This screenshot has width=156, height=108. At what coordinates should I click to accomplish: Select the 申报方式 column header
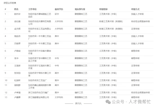(135, 9)
